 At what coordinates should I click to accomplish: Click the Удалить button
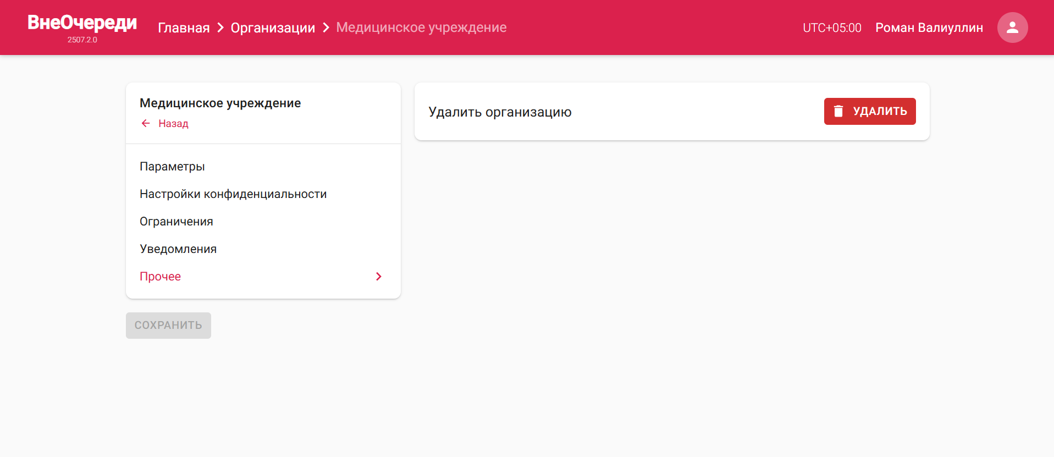[x=870, y=111]
